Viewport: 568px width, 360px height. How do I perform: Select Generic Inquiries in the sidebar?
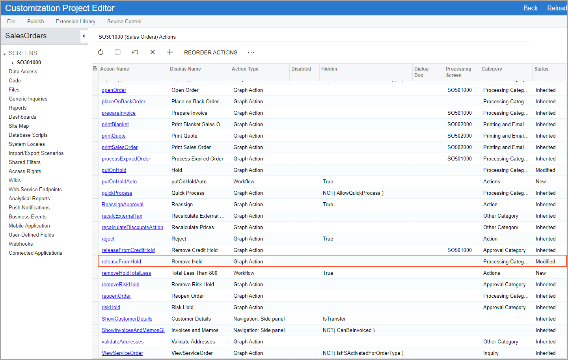point(28,99)
